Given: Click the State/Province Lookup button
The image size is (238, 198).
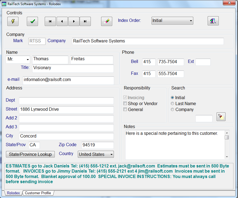Looking at the screenshot, I should point(30,154).
